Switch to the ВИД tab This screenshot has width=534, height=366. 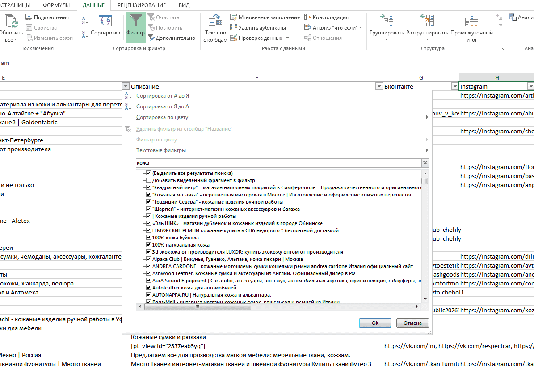click(184, 5)
